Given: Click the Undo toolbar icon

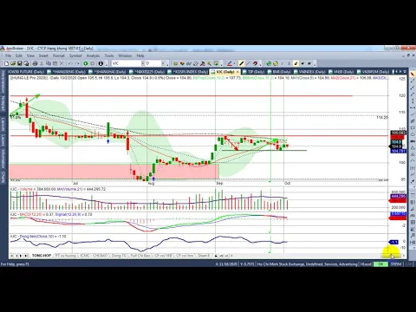Looking at the screenshot, I should (70, 63).
